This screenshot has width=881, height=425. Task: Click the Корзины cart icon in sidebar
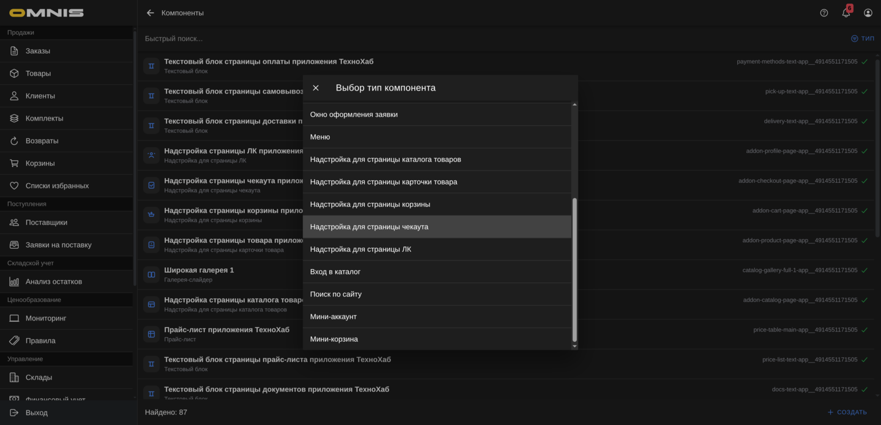click(x=14, y=163)
